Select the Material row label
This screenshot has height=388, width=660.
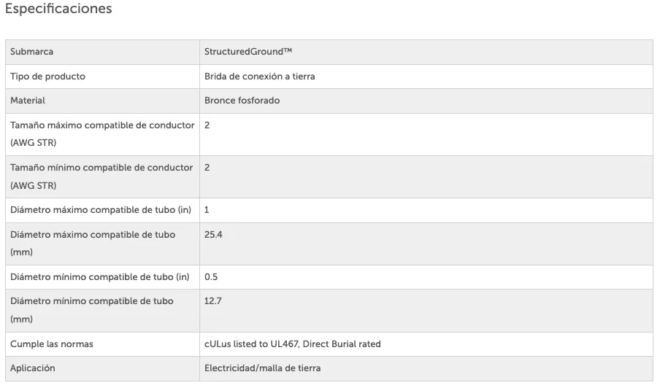click(x=27, y=101)
